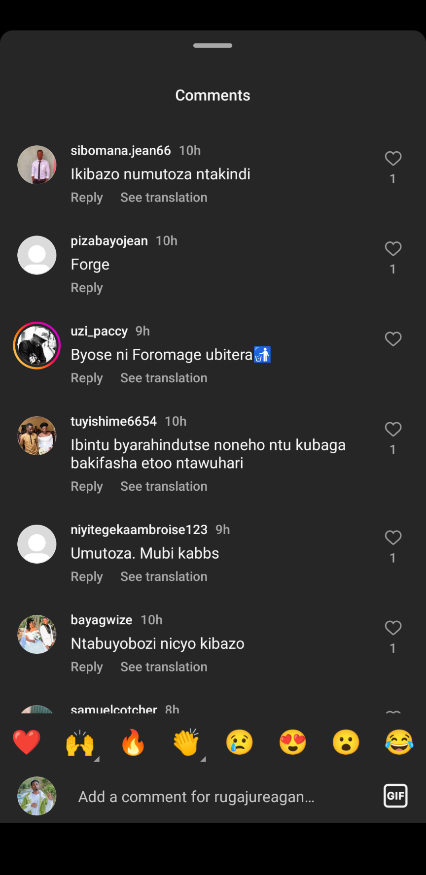This screenshot has width=426, height=875.
Task: Select the surprised face emoji
Action: click(346, 742)
